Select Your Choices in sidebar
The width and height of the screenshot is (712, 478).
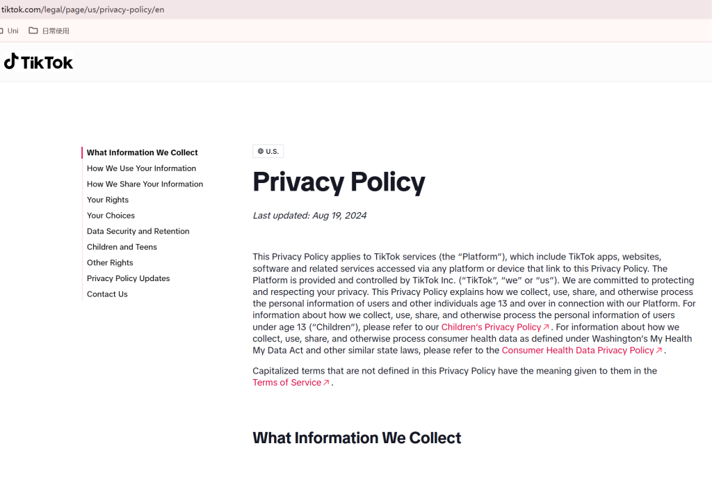point(111,216)
